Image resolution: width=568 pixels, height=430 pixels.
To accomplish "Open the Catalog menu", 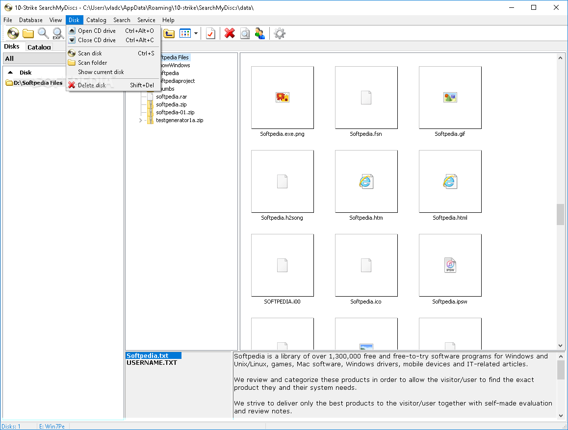I will pos(96,20).
